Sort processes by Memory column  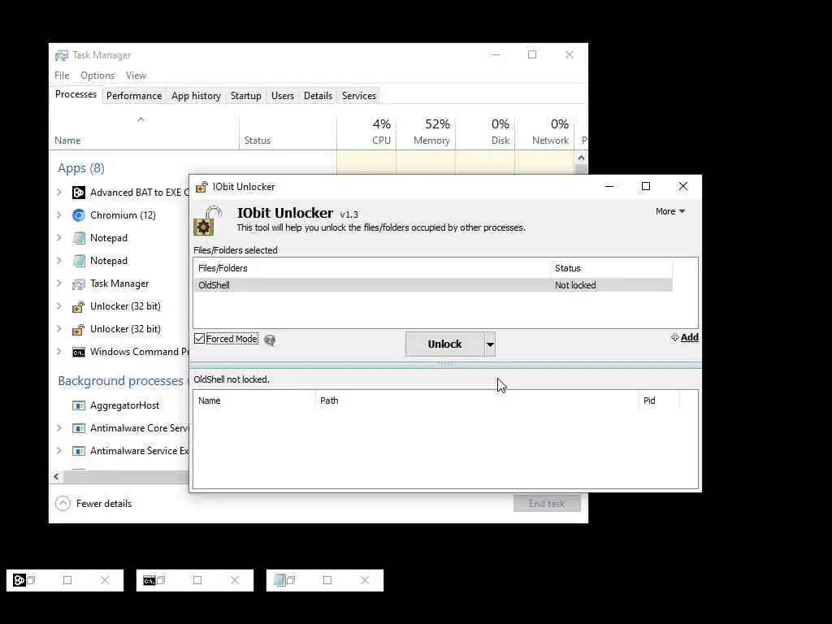(426, 132)
